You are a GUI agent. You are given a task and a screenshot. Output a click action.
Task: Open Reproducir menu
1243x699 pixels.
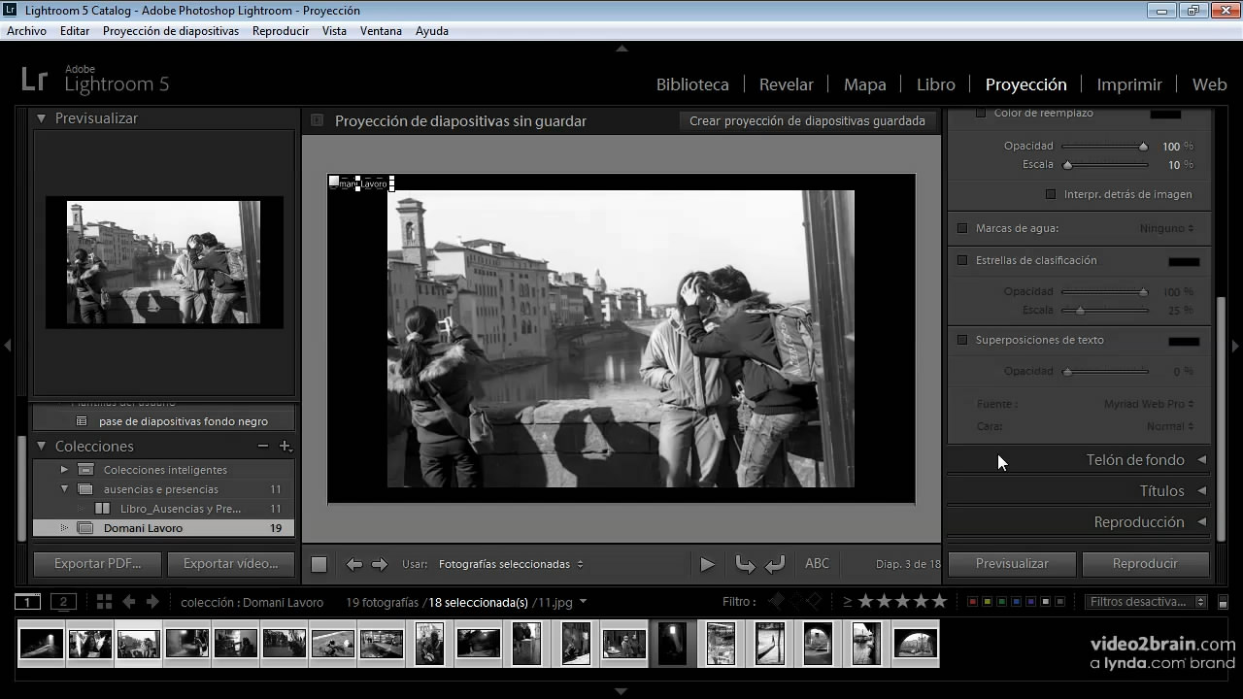click(281, 31)
